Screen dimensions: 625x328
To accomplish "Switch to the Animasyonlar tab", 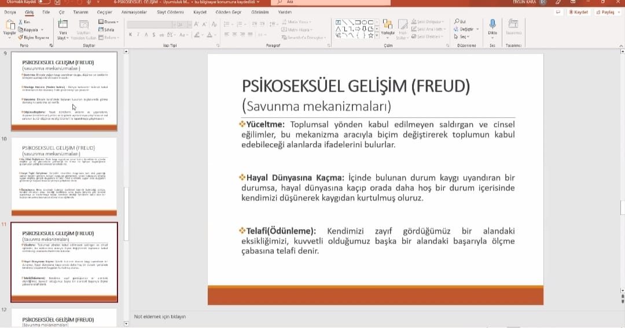I will (x=134, y=12).
